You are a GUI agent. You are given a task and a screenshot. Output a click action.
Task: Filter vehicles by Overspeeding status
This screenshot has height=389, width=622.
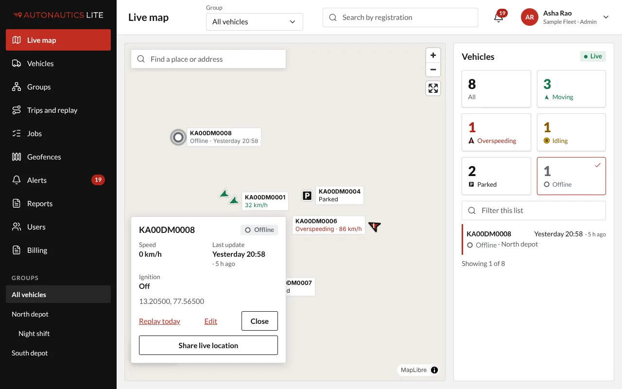496,132
